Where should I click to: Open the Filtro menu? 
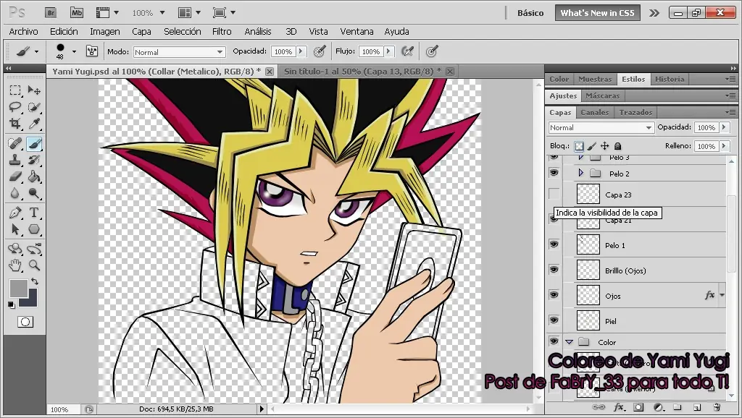pos(222,31)
